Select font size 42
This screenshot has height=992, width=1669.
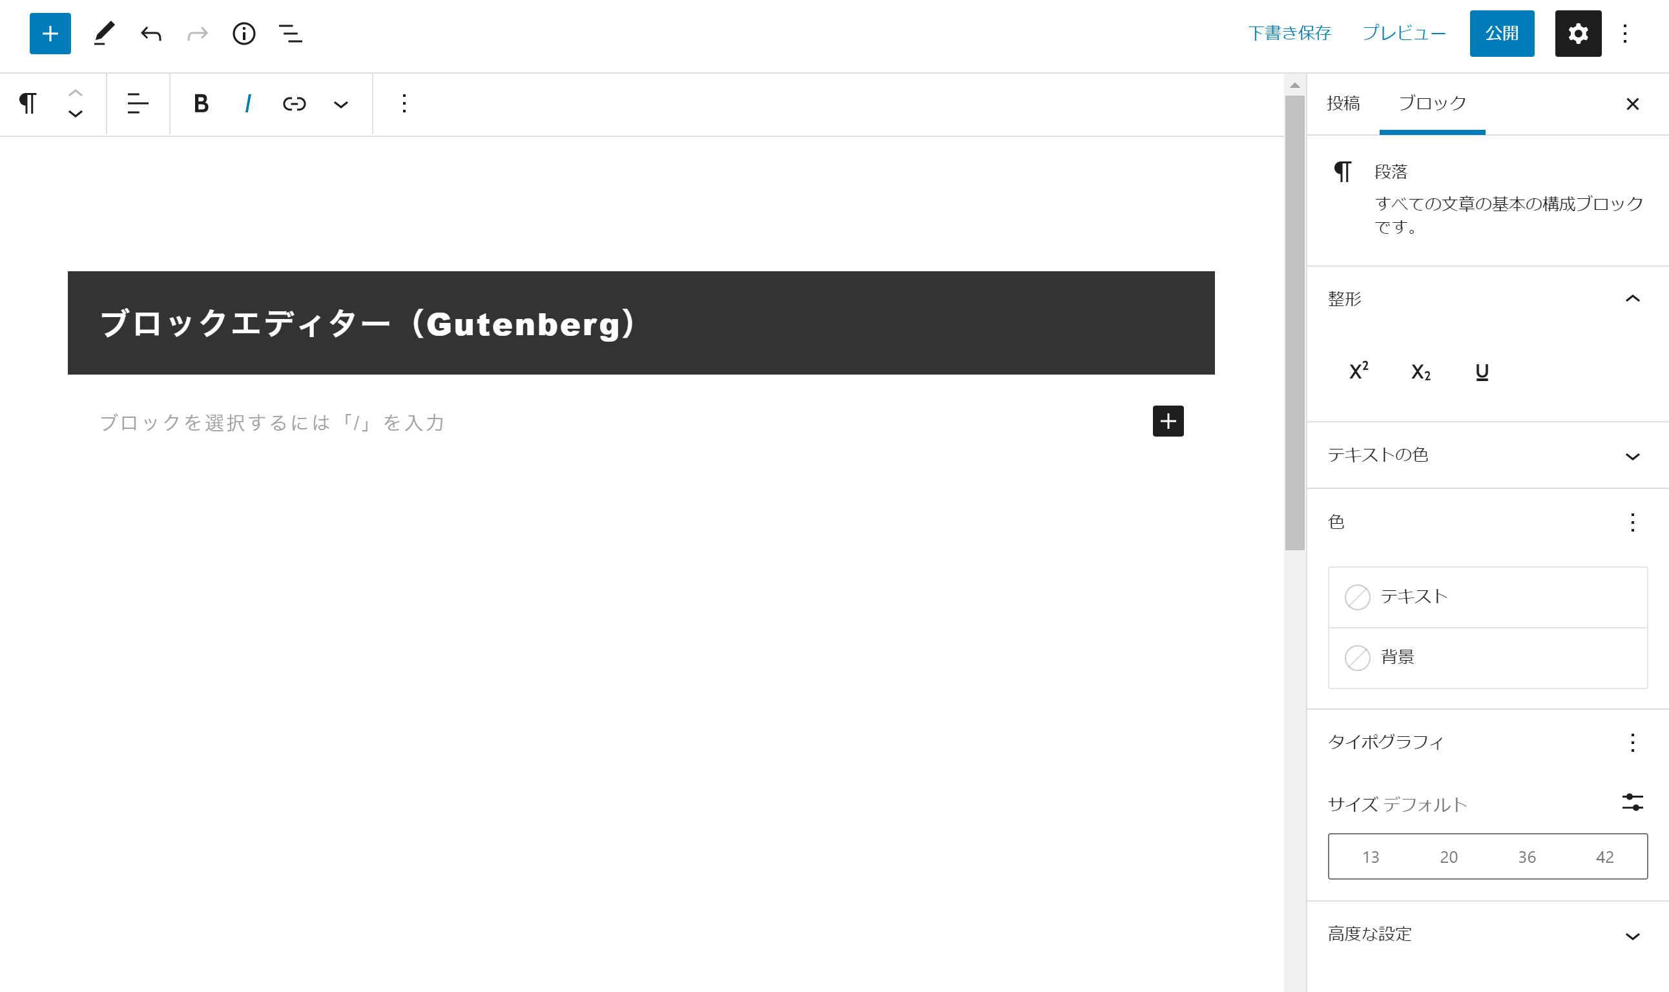tap(1605, 857)
